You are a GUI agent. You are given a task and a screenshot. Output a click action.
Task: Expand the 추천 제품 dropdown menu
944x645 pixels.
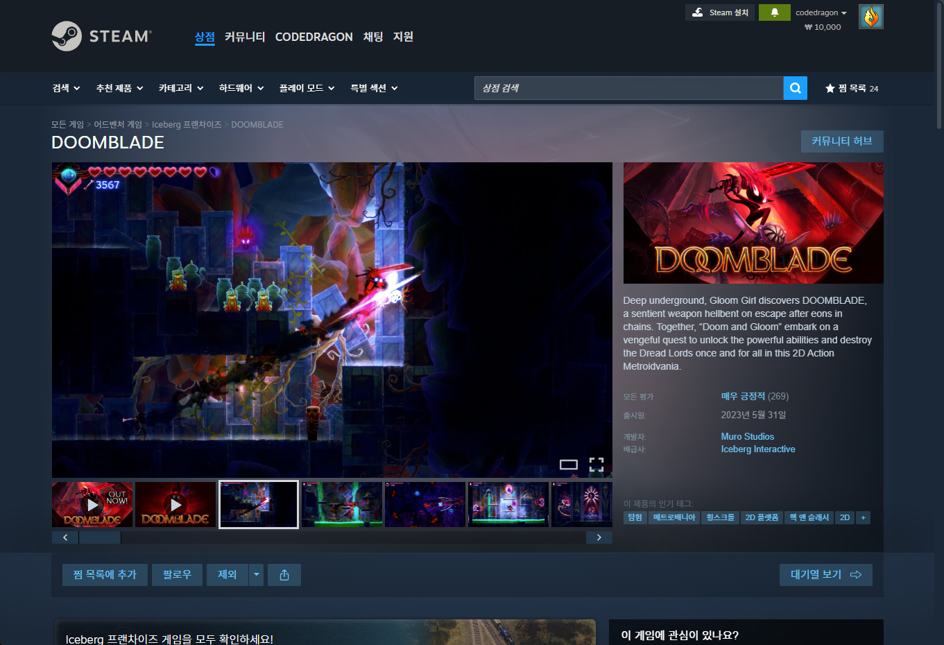119,88
